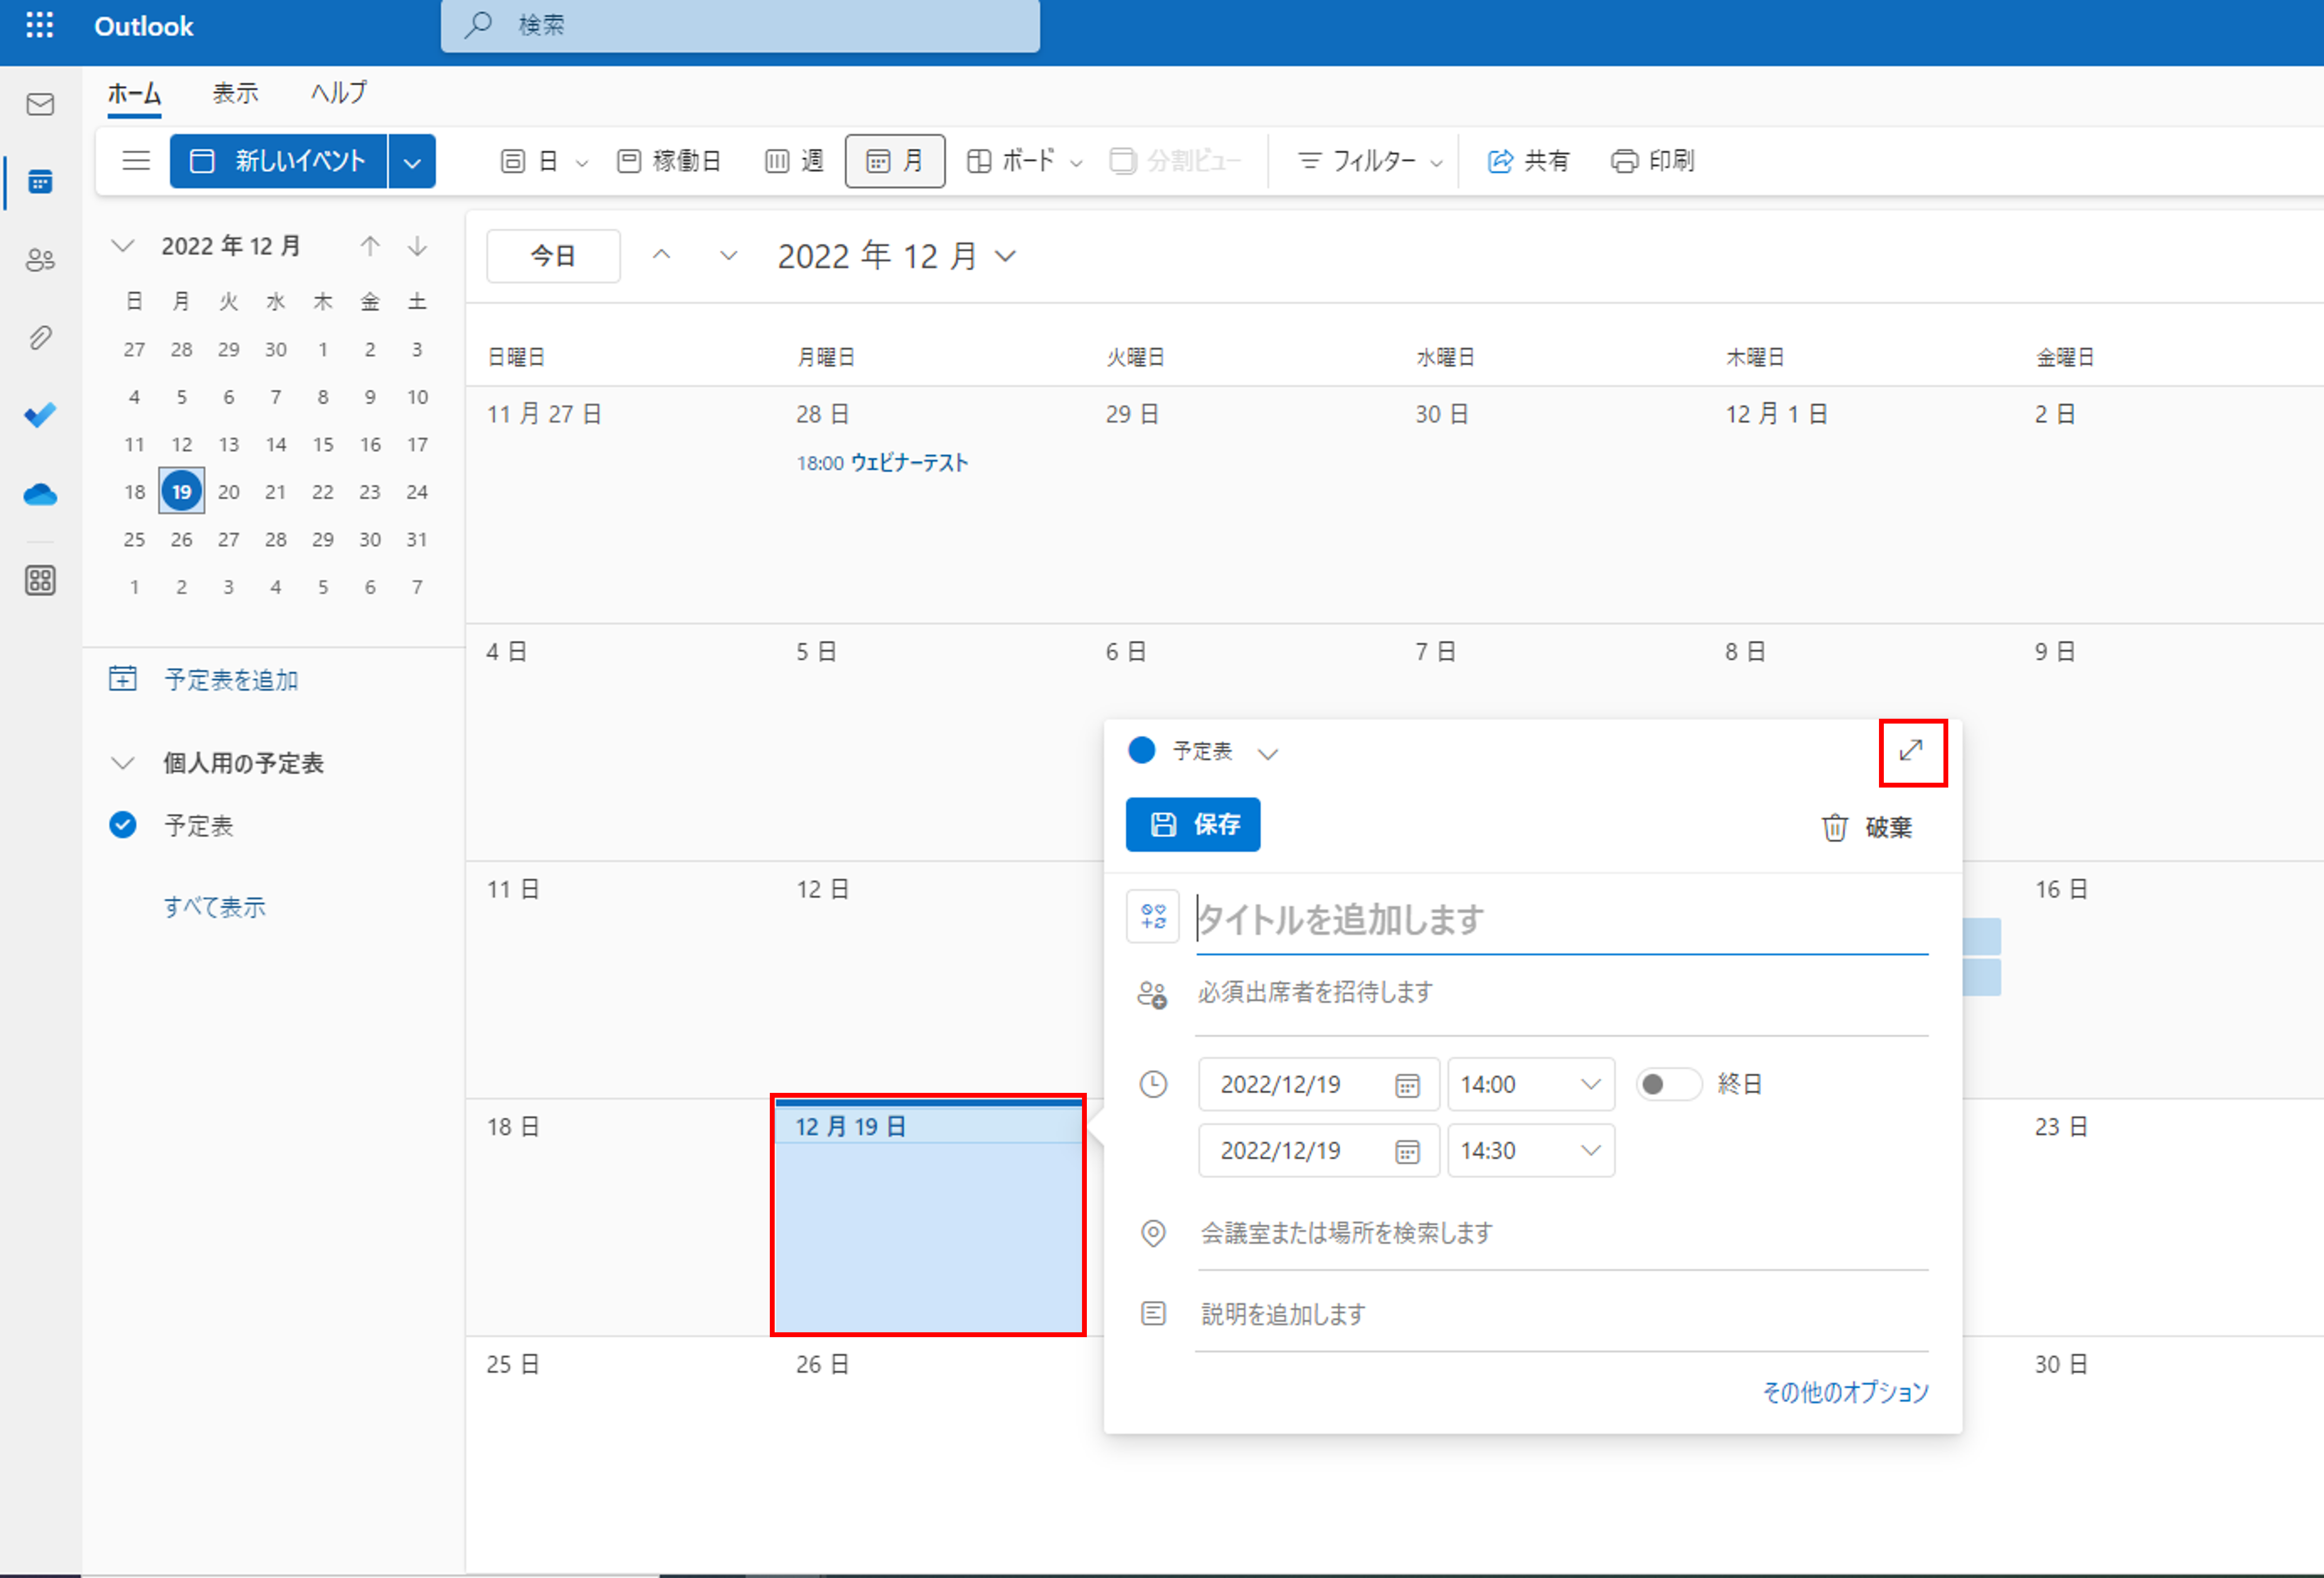This screenshot has width=2324, height=1578.
Task: Click the search magnifier icon
Action: click(x=478, y=24)
